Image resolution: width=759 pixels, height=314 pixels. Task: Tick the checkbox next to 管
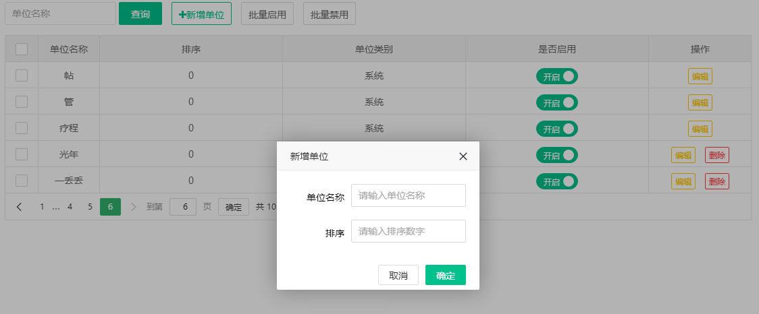[22, 102]
